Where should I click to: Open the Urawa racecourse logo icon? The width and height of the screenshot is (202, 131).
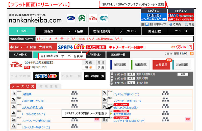[71, 18]
